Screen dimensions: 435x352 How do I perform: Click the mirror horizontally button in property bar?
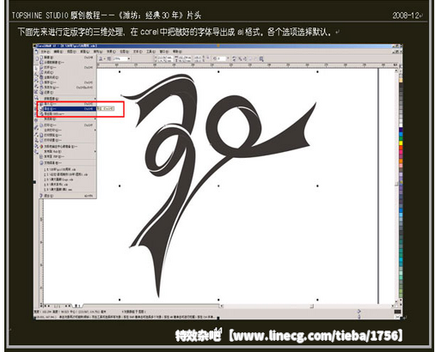[234, 58]
